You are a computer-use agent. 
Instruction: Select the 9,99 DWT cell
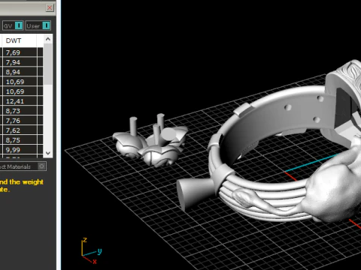(20, 150)
